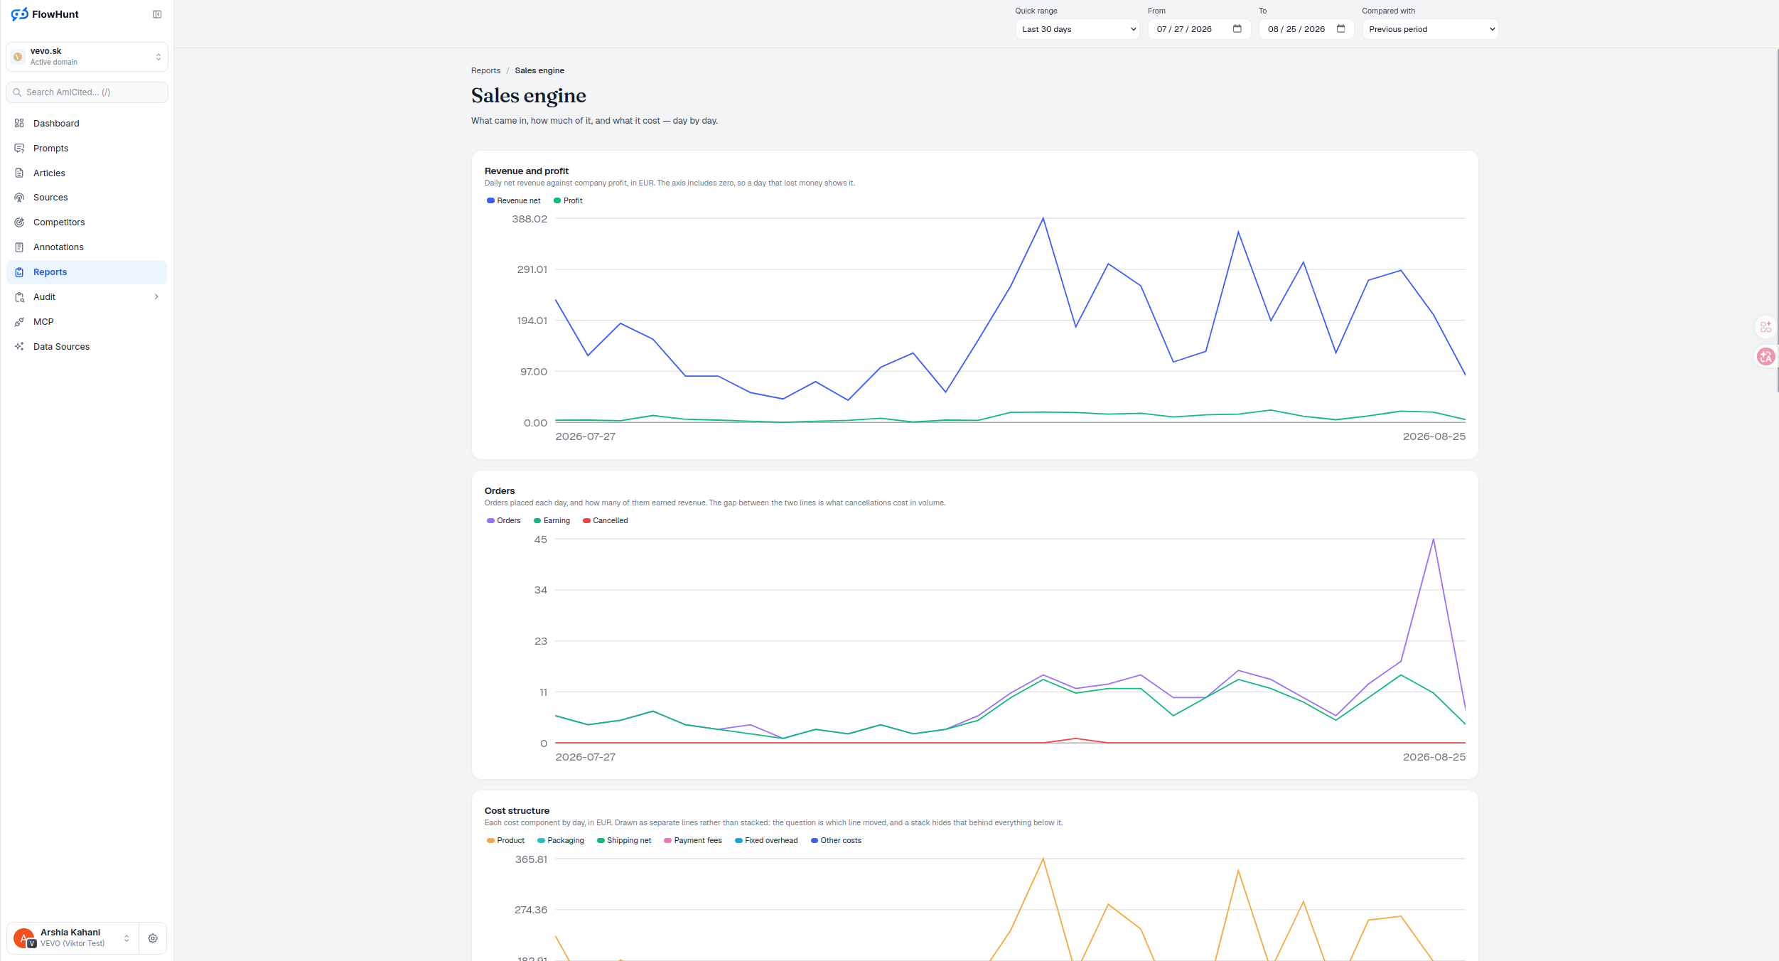Open the MCP page
The height and width of the screenshot is (961, 1779).
click(87, 322)
